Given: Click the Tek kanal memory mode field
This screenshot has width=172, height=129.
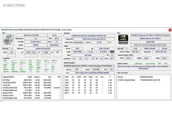Looking at the screenshot, I should point(88,55).
